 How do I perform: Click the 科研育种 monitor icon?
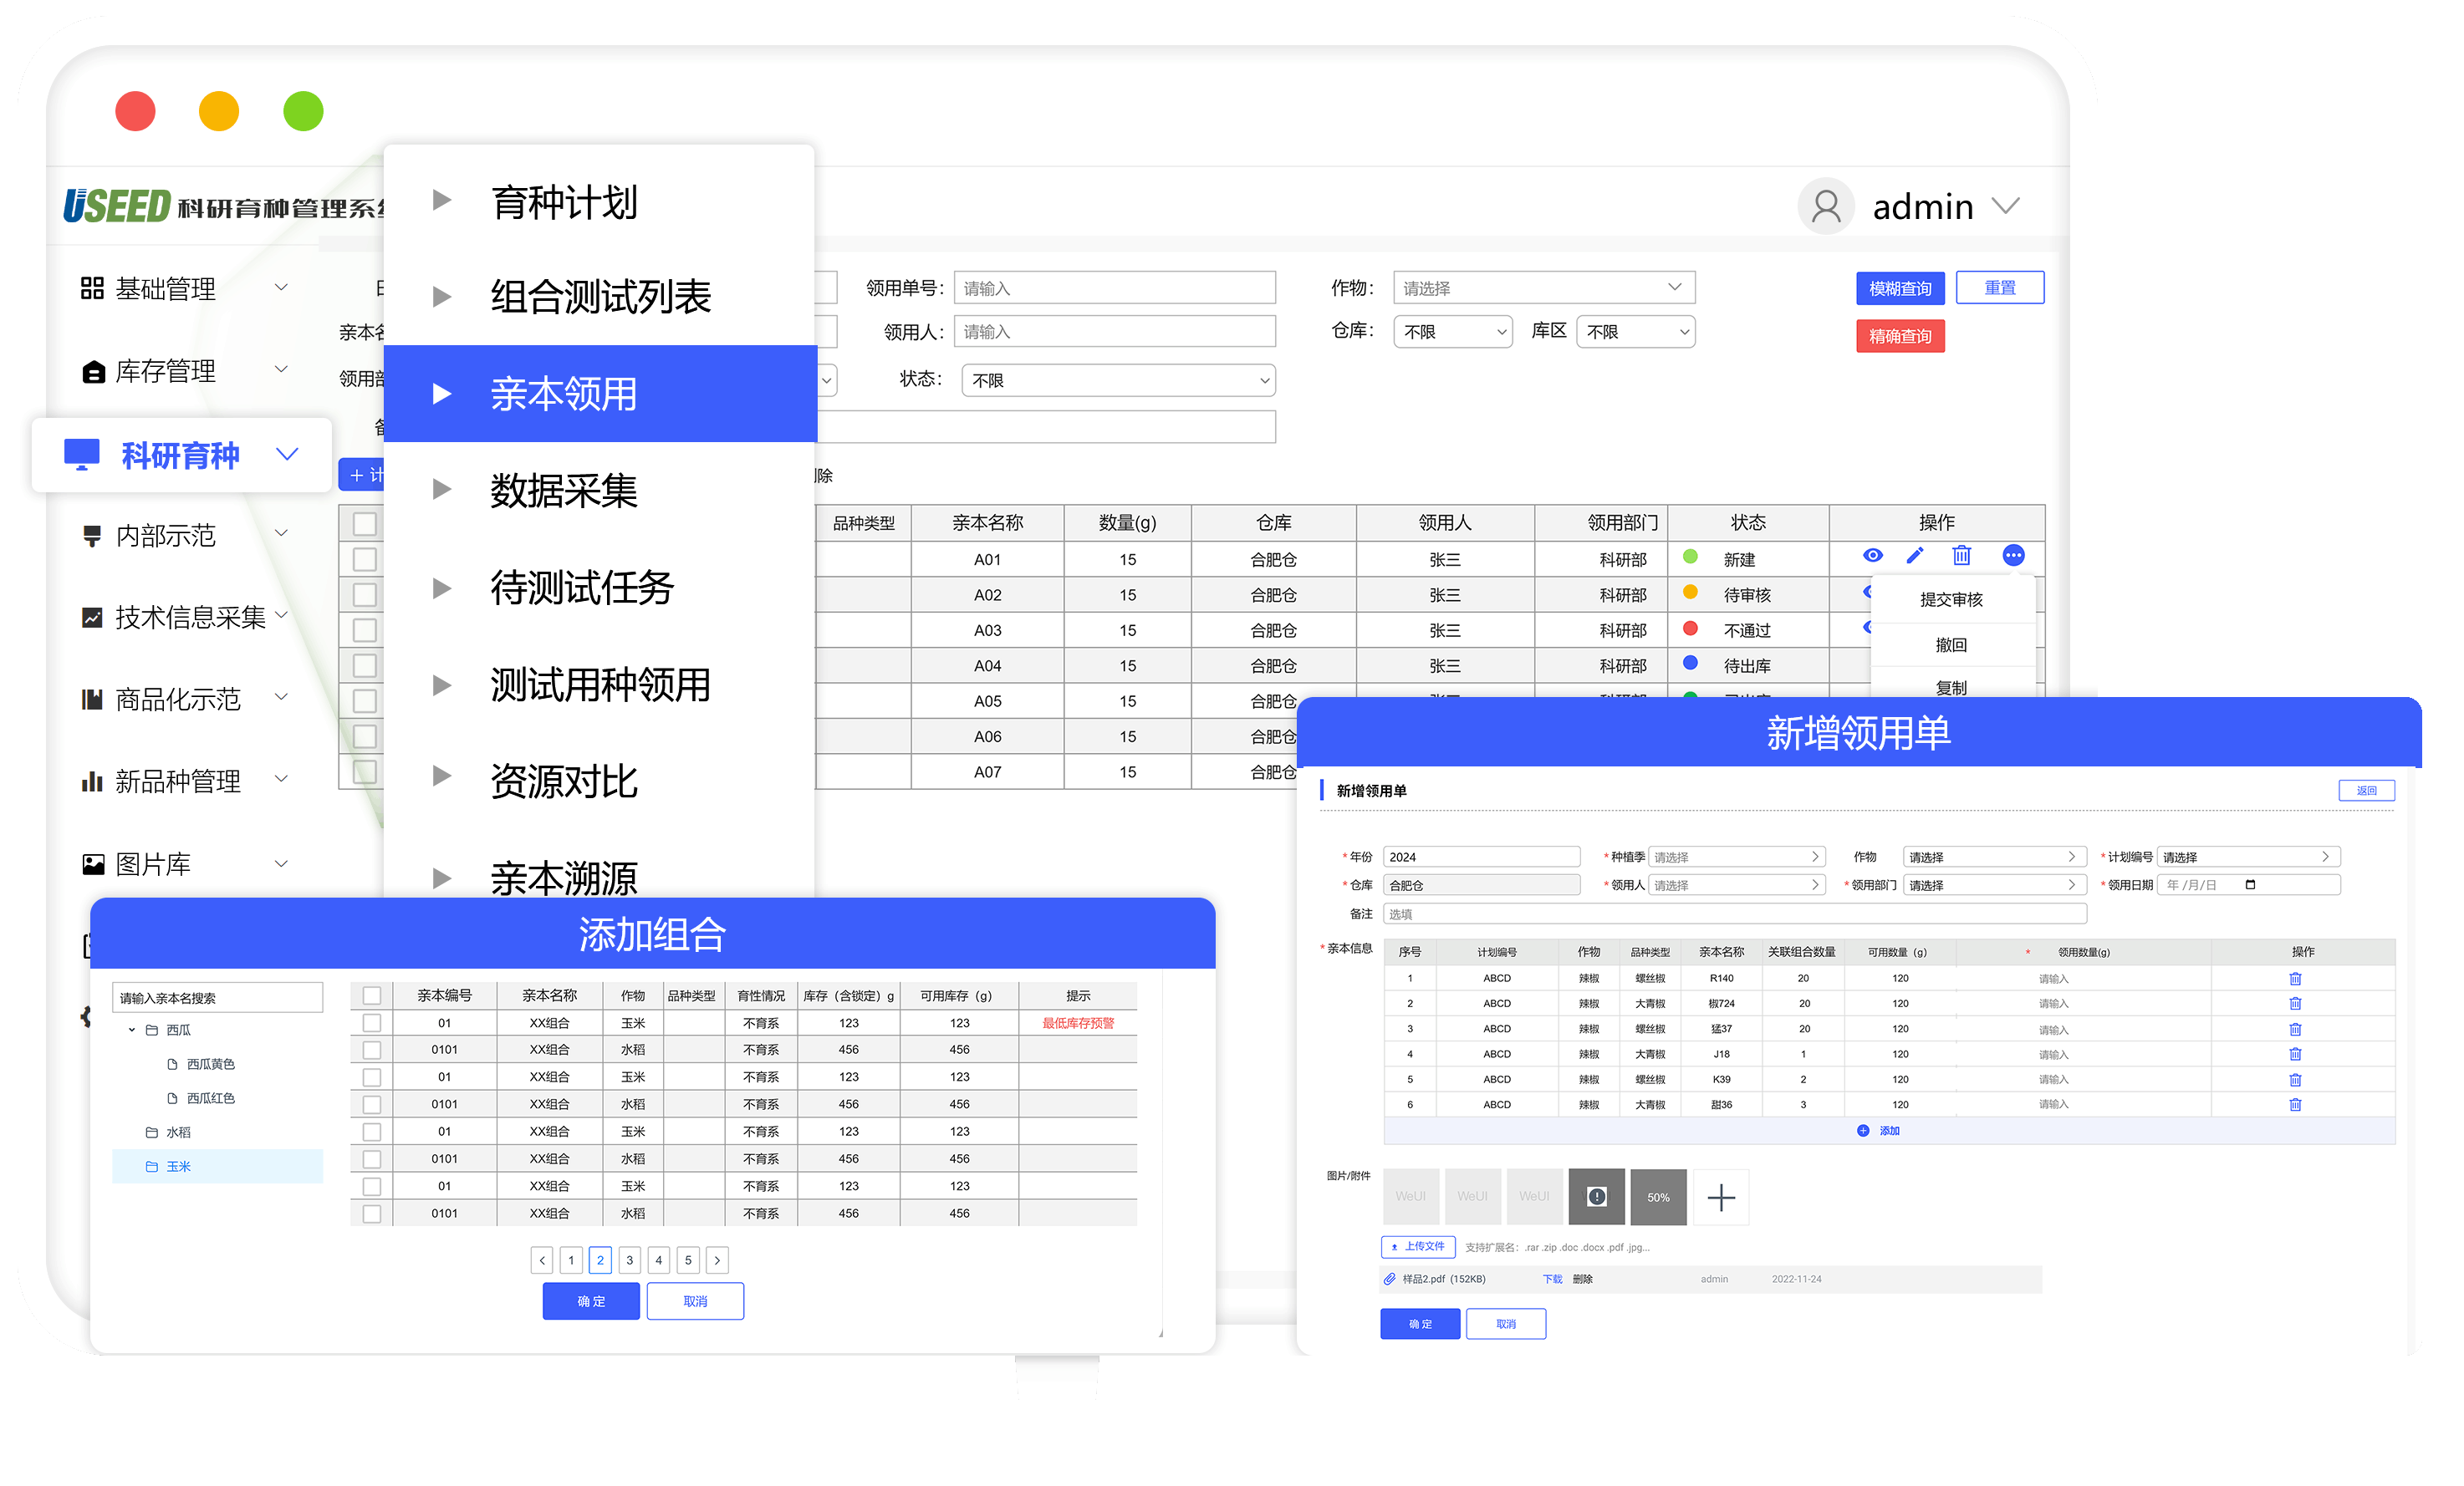click(x=82, y=454)
